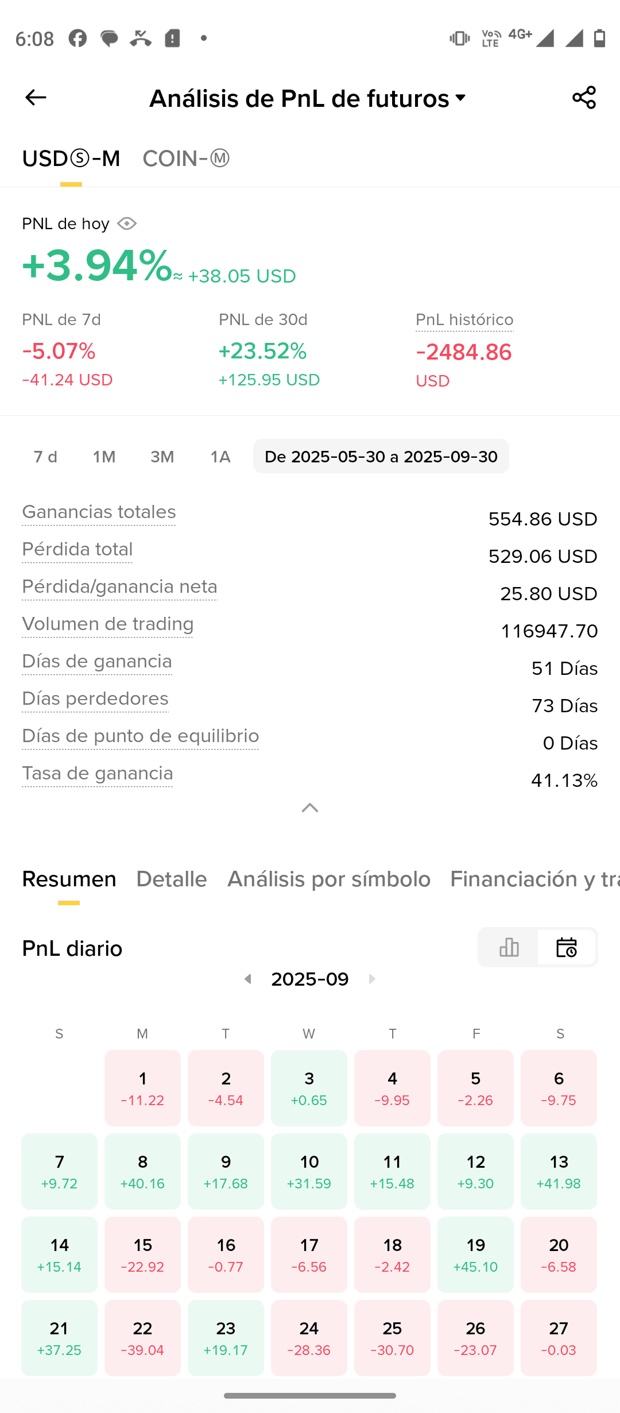The width and height of the screenshot is (620, 1413).
Task: Select the 7 d time range
Action: [45, 457]
